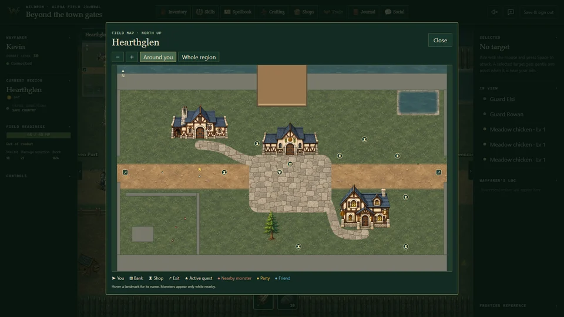Click shop marker just northeast of the plaza
564x317 pixels.
[x=340, y=156]
